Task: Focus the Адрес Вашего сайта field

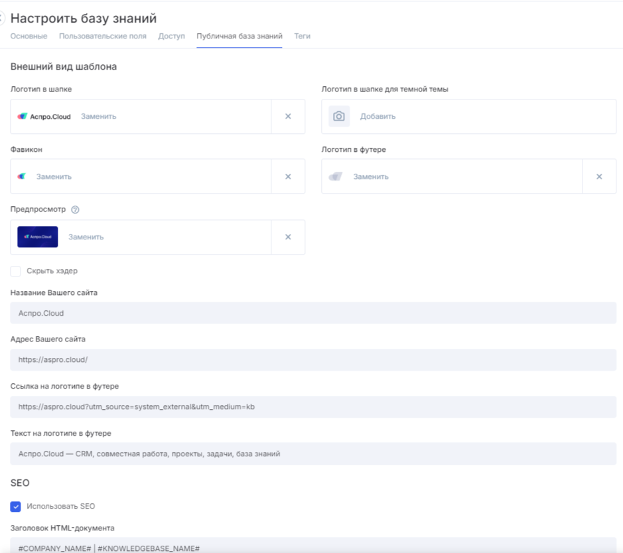Action: (313, 360)
